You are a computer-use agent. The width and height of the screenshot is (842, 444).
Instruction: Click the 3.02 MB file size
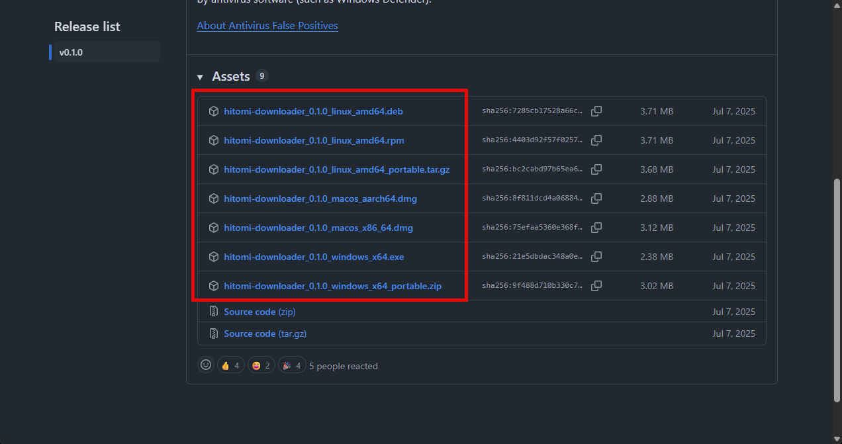point(657,286)
